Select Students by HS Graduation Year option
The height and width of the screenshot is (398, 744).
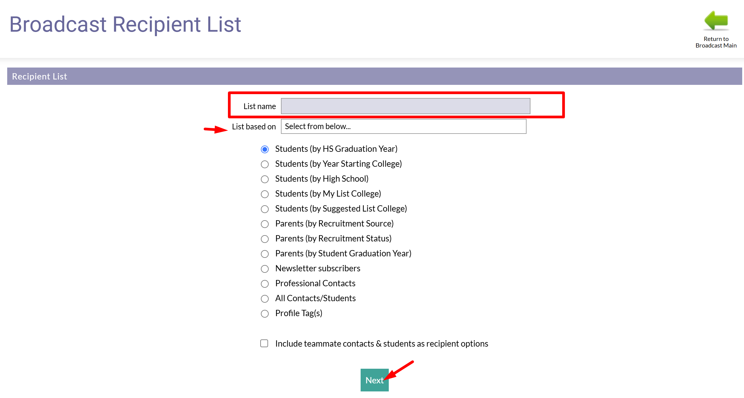265,149
